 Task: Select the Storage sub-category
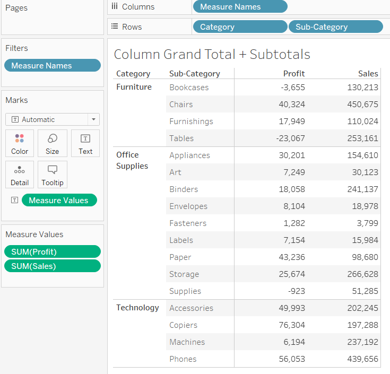[184, 274]
